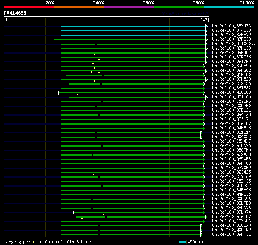Select the UniRef100_B6TF82 label
Screen dimensions: 258x245
pos(231,88)
